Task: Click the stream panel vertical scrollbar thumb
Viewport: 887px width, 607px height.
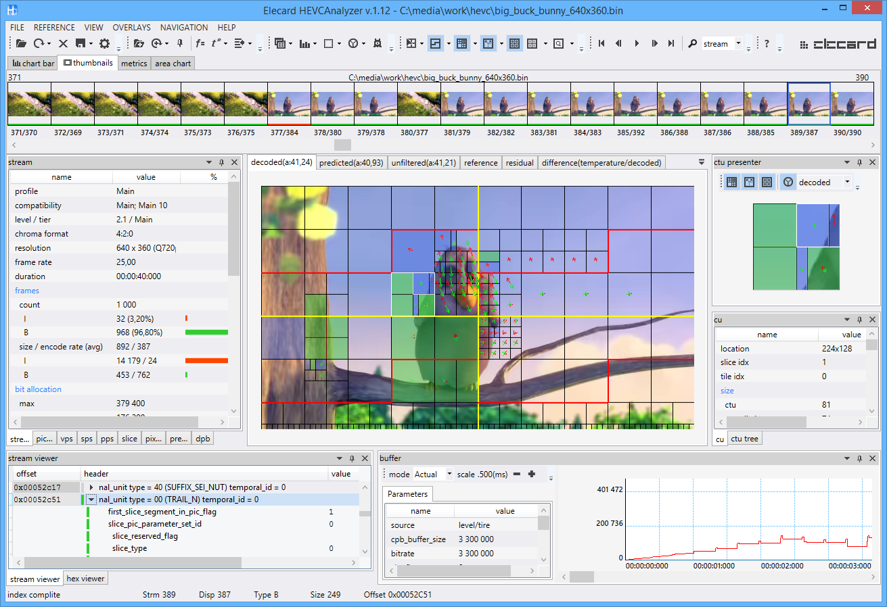Action: pos(233,229)
